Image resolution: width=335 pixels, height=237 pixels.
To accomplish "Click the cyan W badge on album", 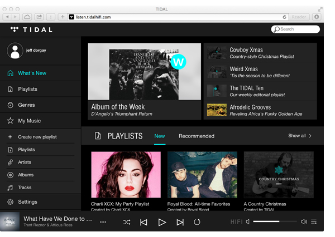I will click(x=179, y=62).
